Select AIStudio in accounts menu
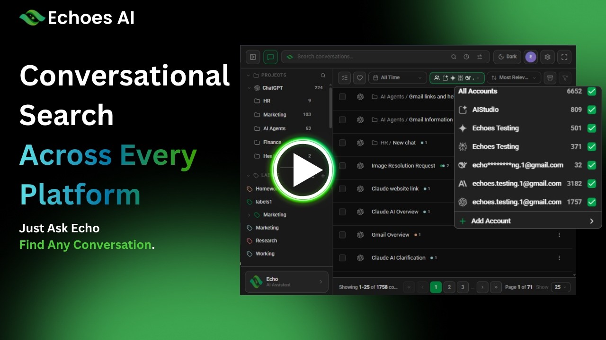This screenshot has width=606, height=340. click(485, 110)
